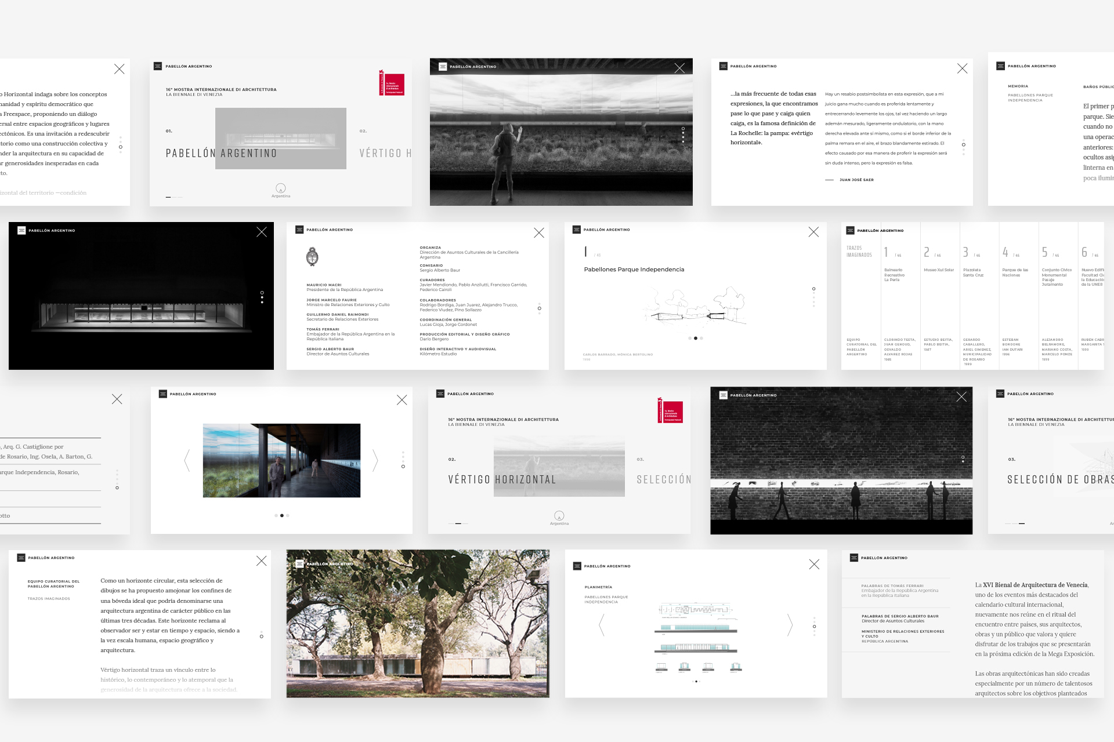This screenshot has height=742, width=1114.
Task: Show next drawing in the Planimetría card
Action: 790,625
